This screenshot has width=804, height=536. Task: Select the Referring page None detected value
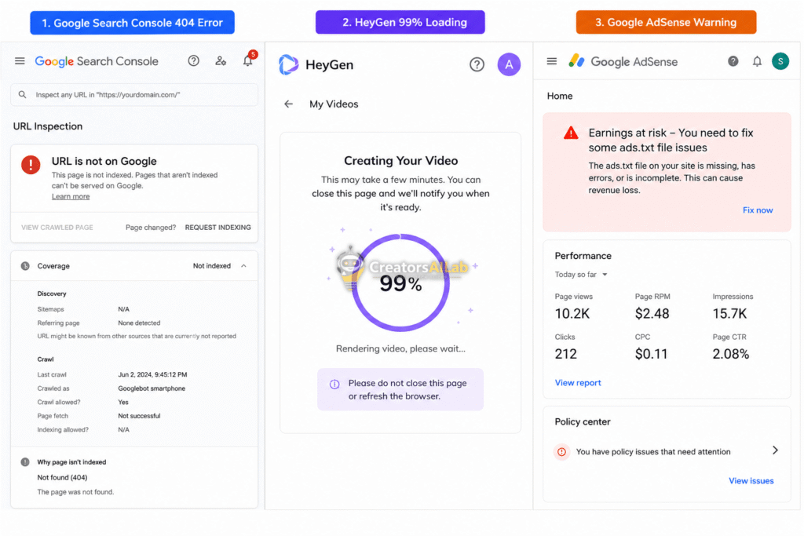[x=139, y=323]
